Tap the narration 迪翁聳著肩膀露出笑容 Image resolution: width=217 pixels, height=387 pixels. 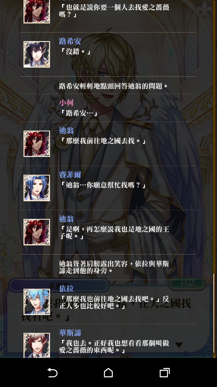click(x=114, y=267)
